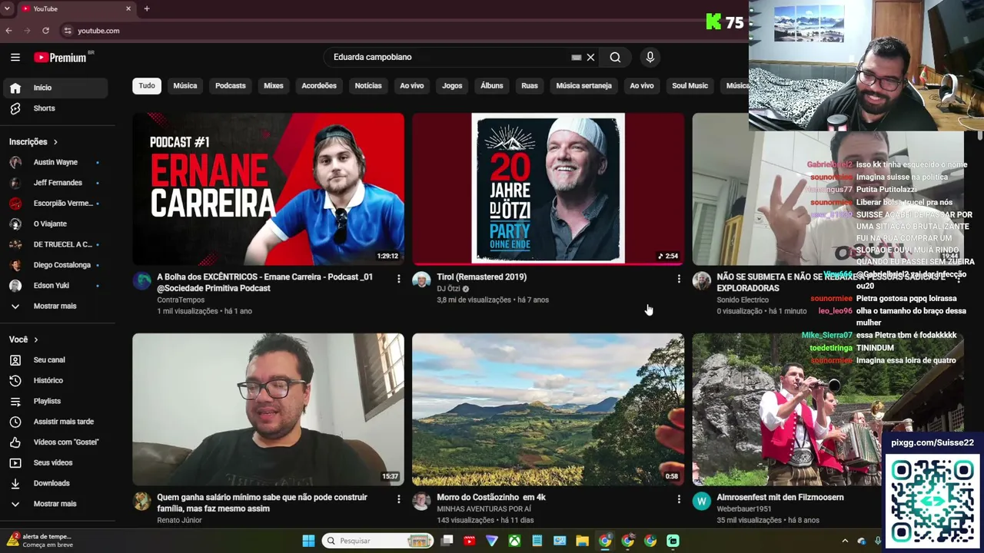984x553 pixels.
Task: Open Assistir mais tarde list
Action: 55,422
